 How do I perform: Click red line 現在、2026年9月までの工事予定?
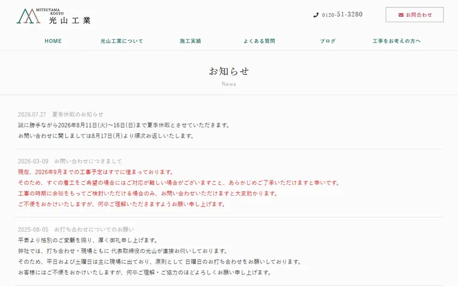pos(96,172)
